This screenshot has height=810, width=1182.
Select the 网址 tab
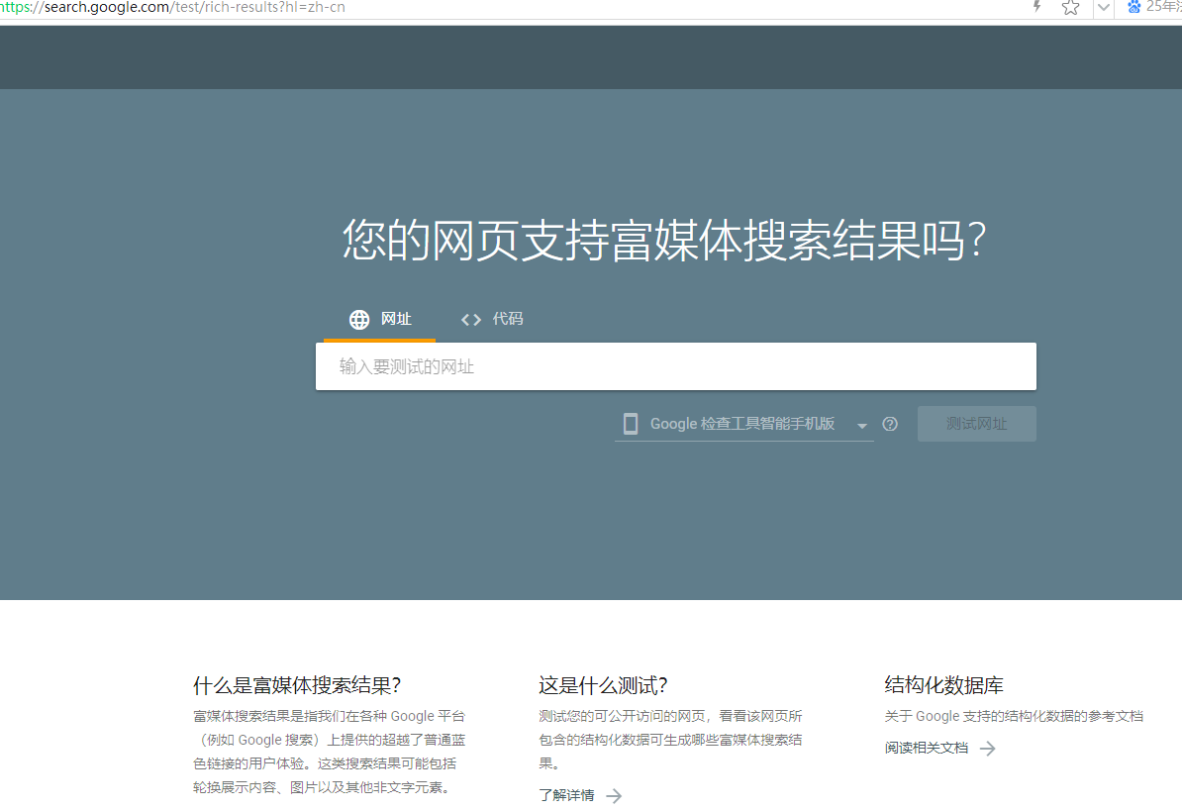[379, 319]
